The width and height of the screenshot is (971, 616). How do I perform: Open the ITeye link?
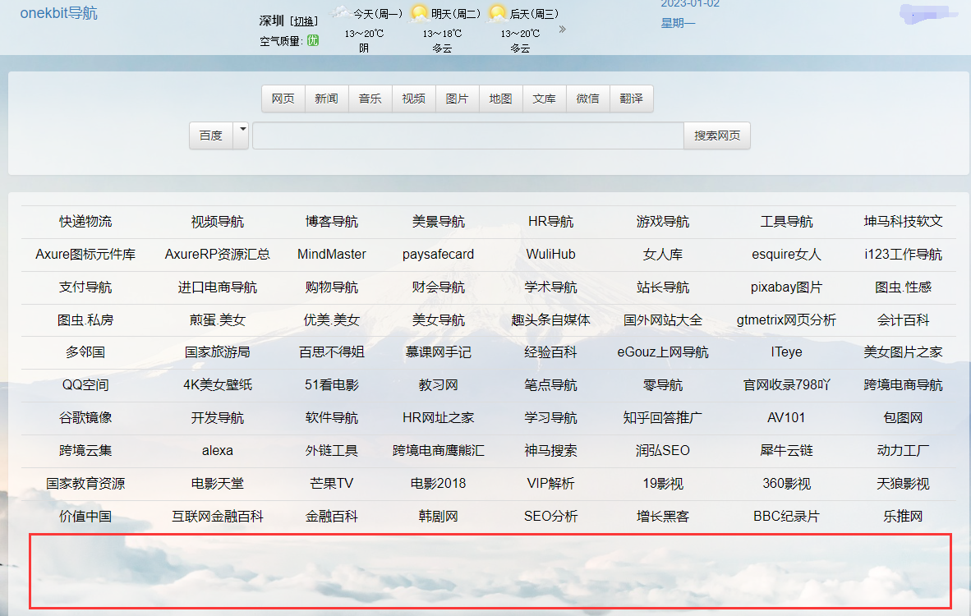coord(786,352)
